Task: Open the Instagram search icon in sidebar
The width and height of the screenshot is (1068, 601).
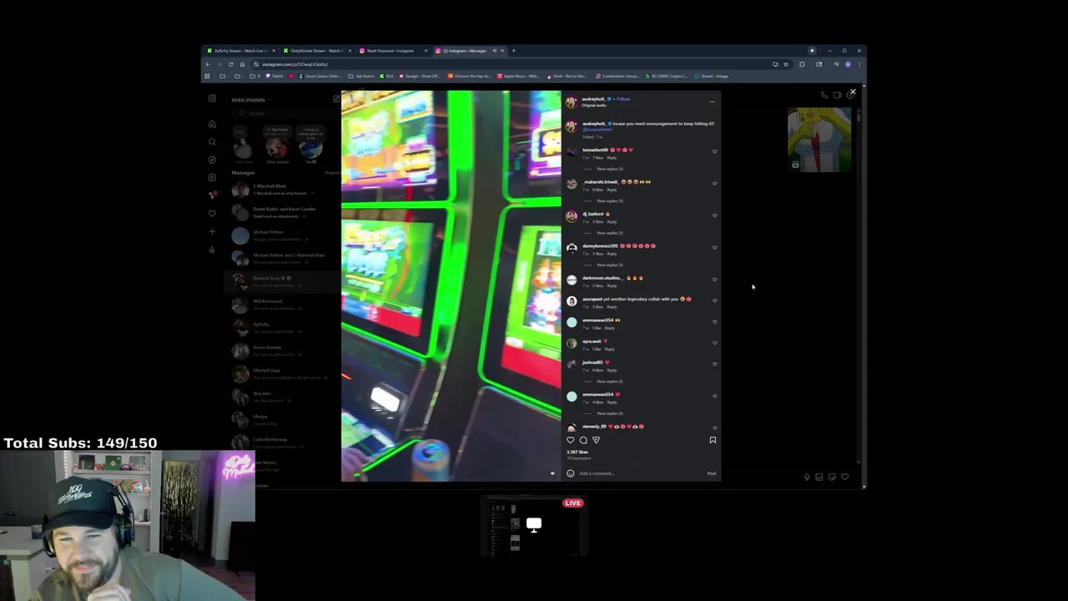Action: [212, 142]
